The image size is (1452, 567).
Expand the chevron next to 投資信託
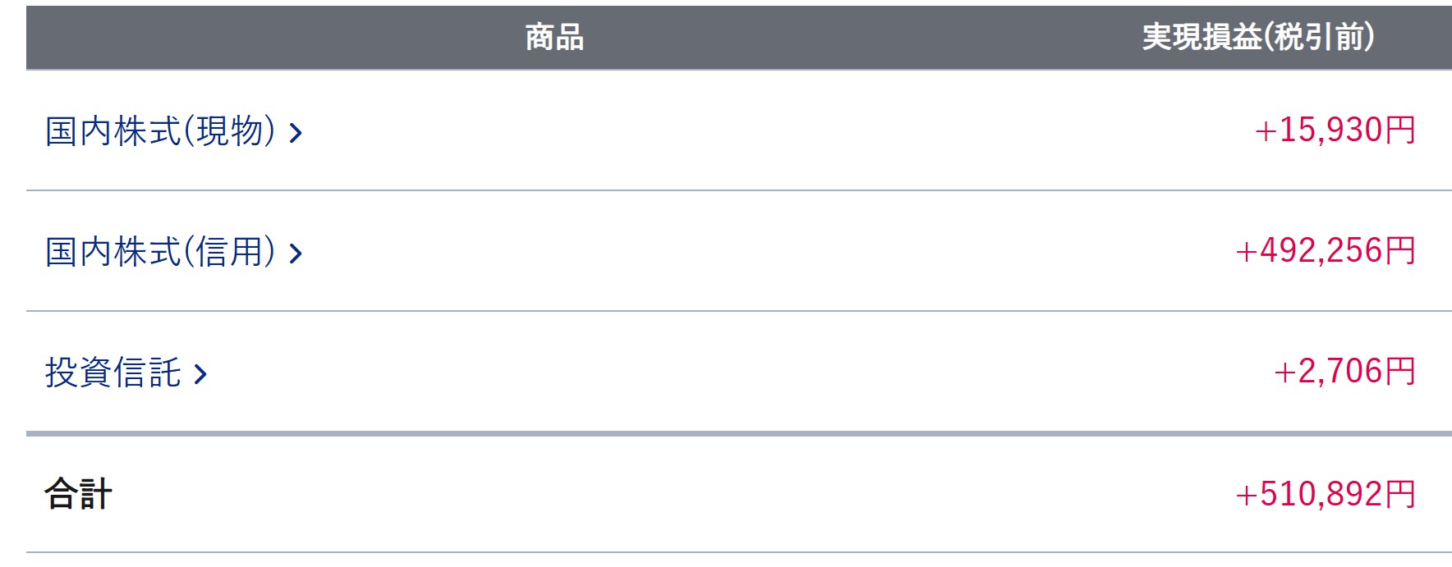point(200,374)
